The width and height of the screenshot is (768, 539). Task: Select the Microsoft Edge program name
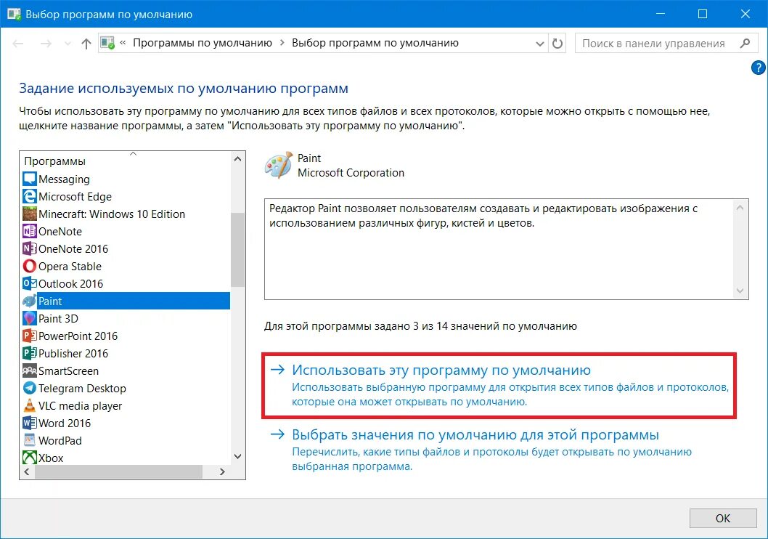pos(75,196)
